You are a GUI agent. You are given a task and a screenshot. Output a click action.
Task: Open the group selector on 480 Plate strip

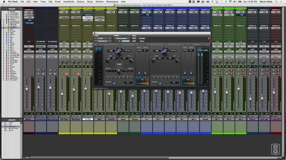click(64, 57)
